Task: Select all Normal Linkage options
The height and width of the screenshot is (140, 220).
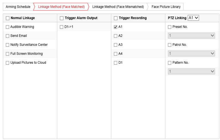Action: (x=7, y=18)
